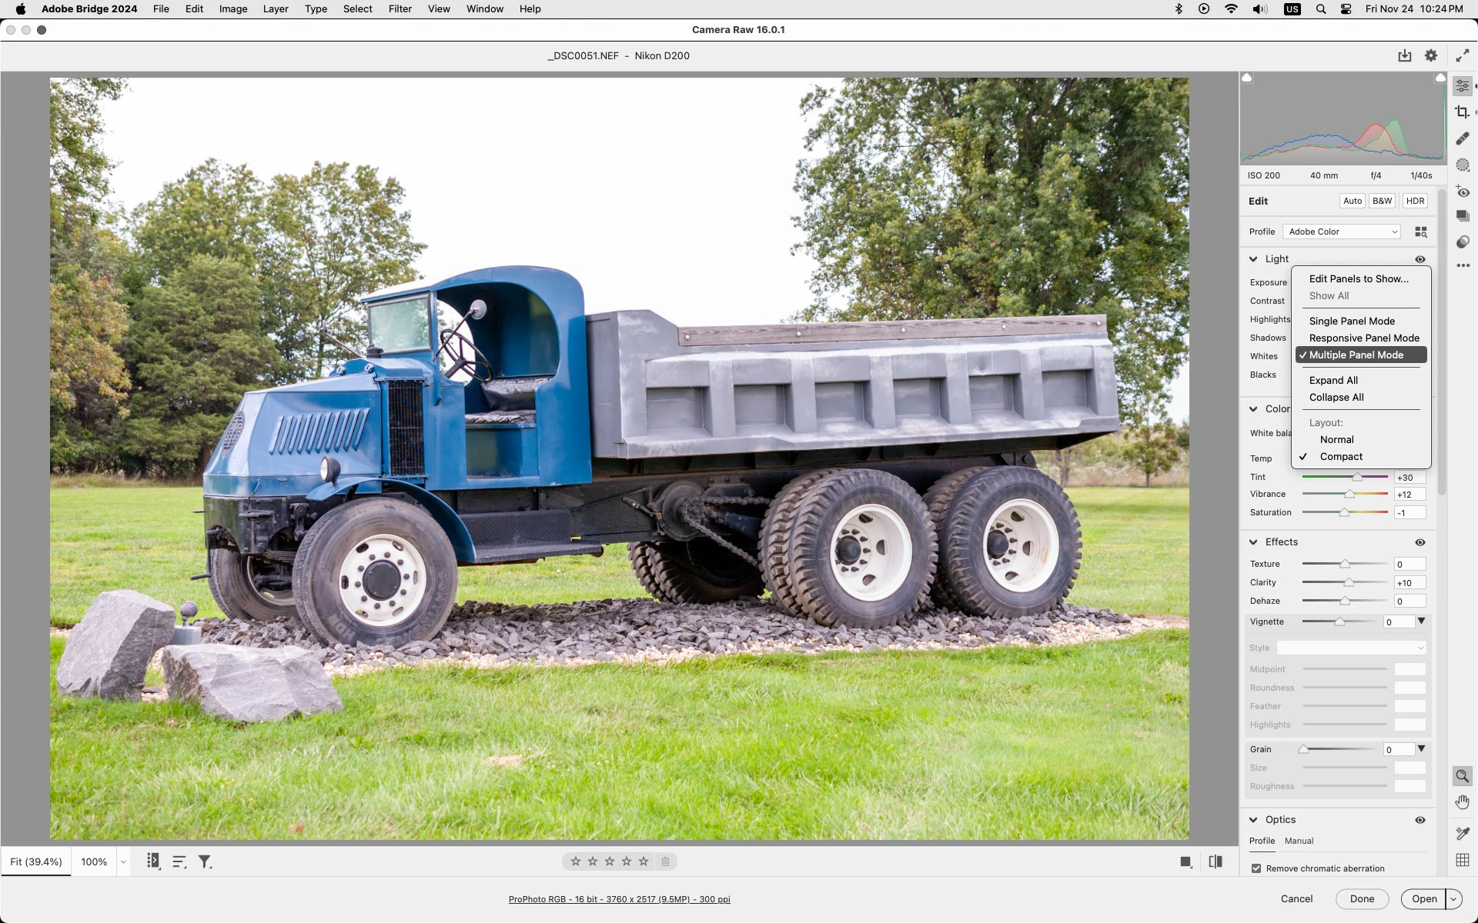Select Collapse All in context menu
Image resolution: width=1478 pixels, height=923 pixels.
point(1336,397)
